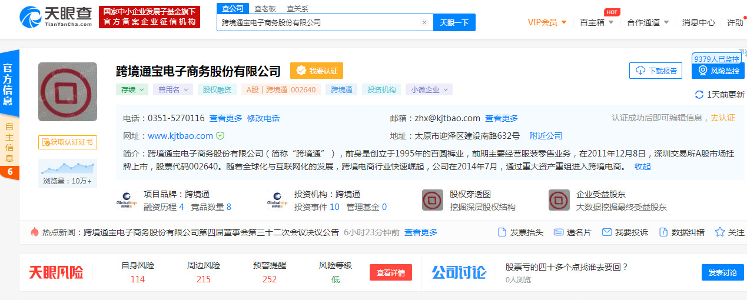Click the 预警提醒 252 value
The width and height of the screenshot is (747, 300).
click(270, 279)
